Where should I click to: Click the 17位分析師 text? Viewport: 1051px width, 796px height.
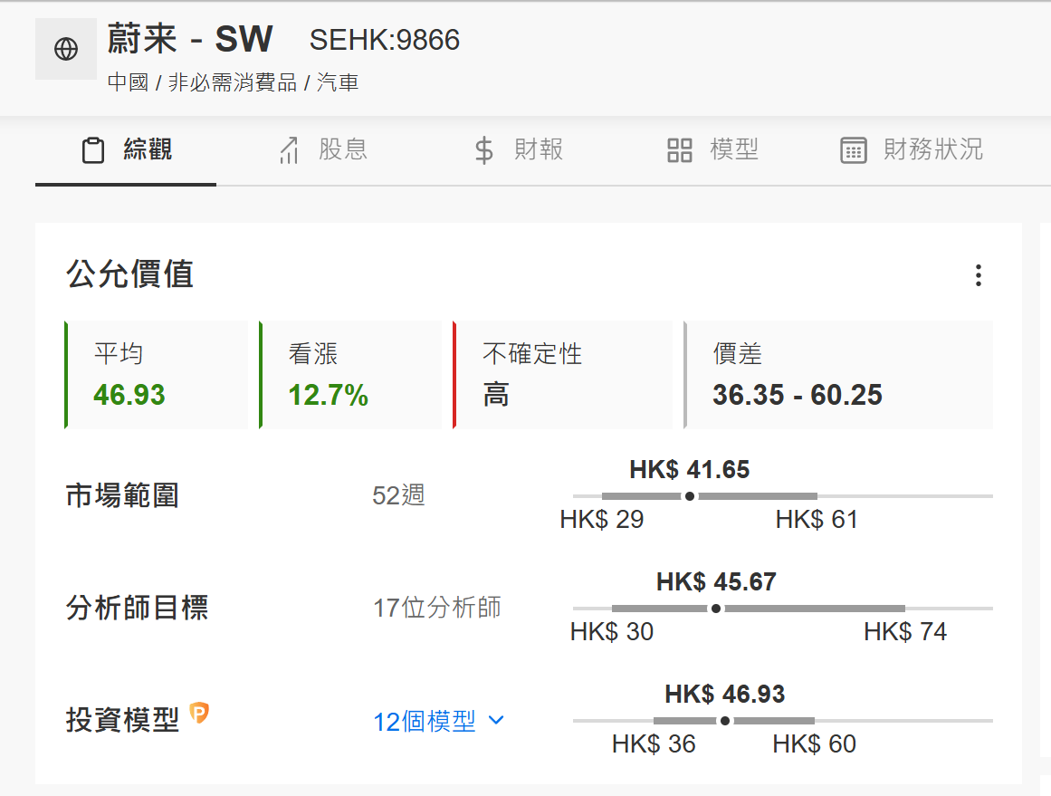[437, 608]
